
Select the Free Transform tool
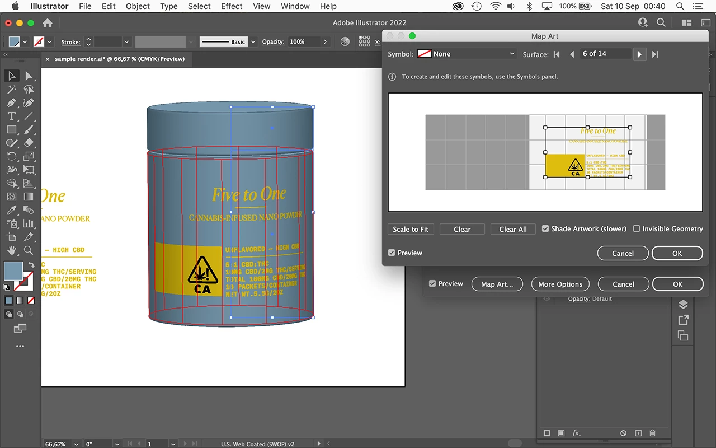point(29,170)
